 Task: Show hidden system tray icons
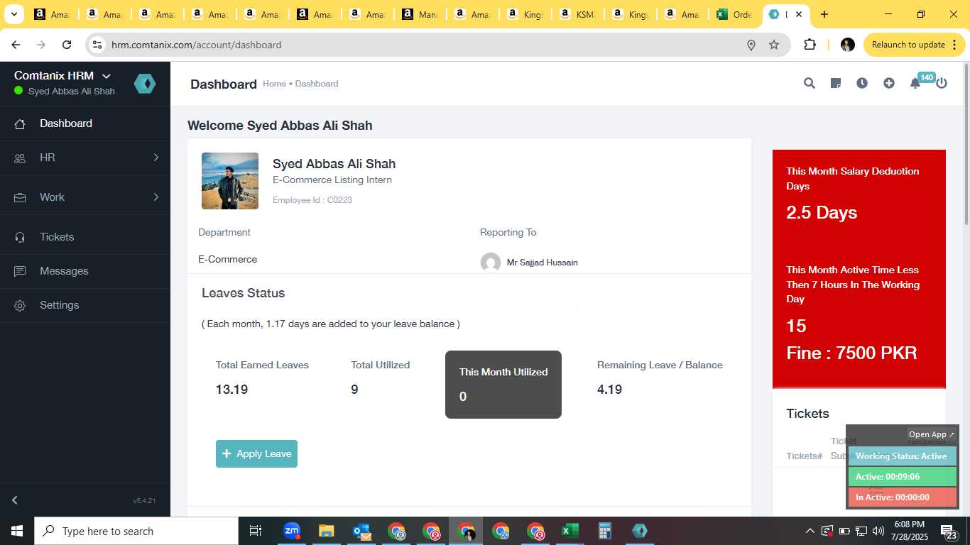tap(810, 531)
